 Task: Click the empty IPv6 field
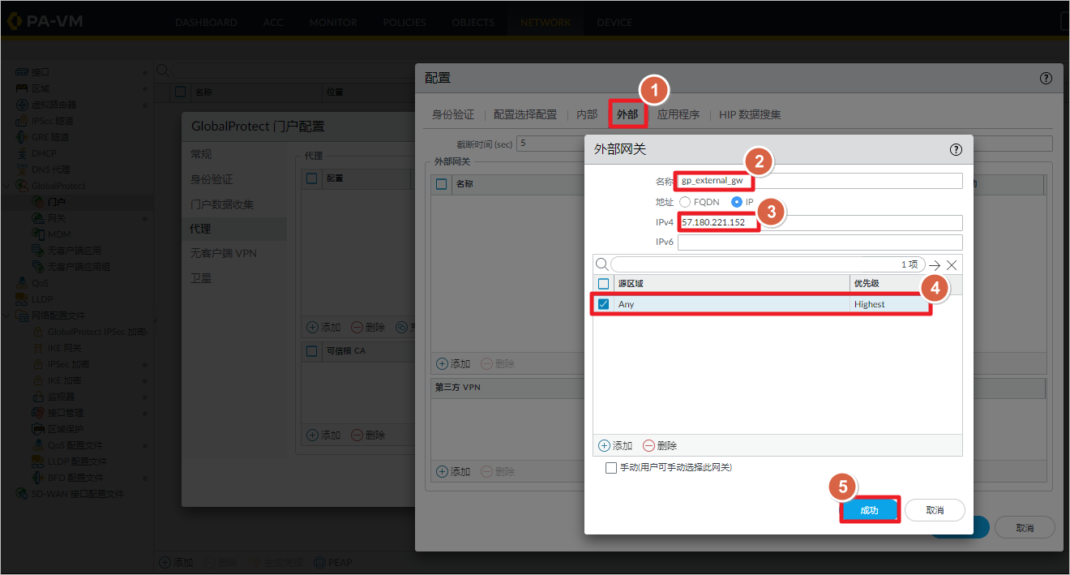820,242
